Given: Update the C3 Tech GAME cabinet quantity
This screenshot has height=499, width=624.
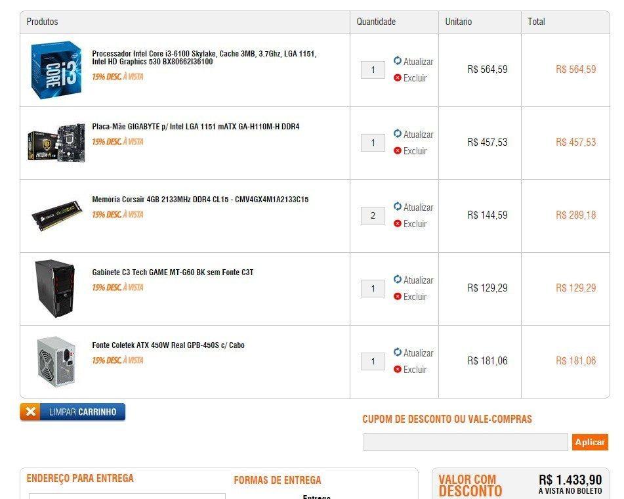Looking at the screenshot, I should pyautogui.click(x=413, y=280).
